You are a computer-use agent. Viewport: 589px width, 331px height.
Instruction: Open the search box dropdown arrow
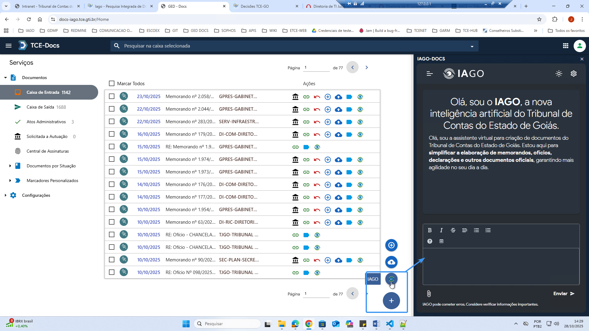click(x=472, y=46)
